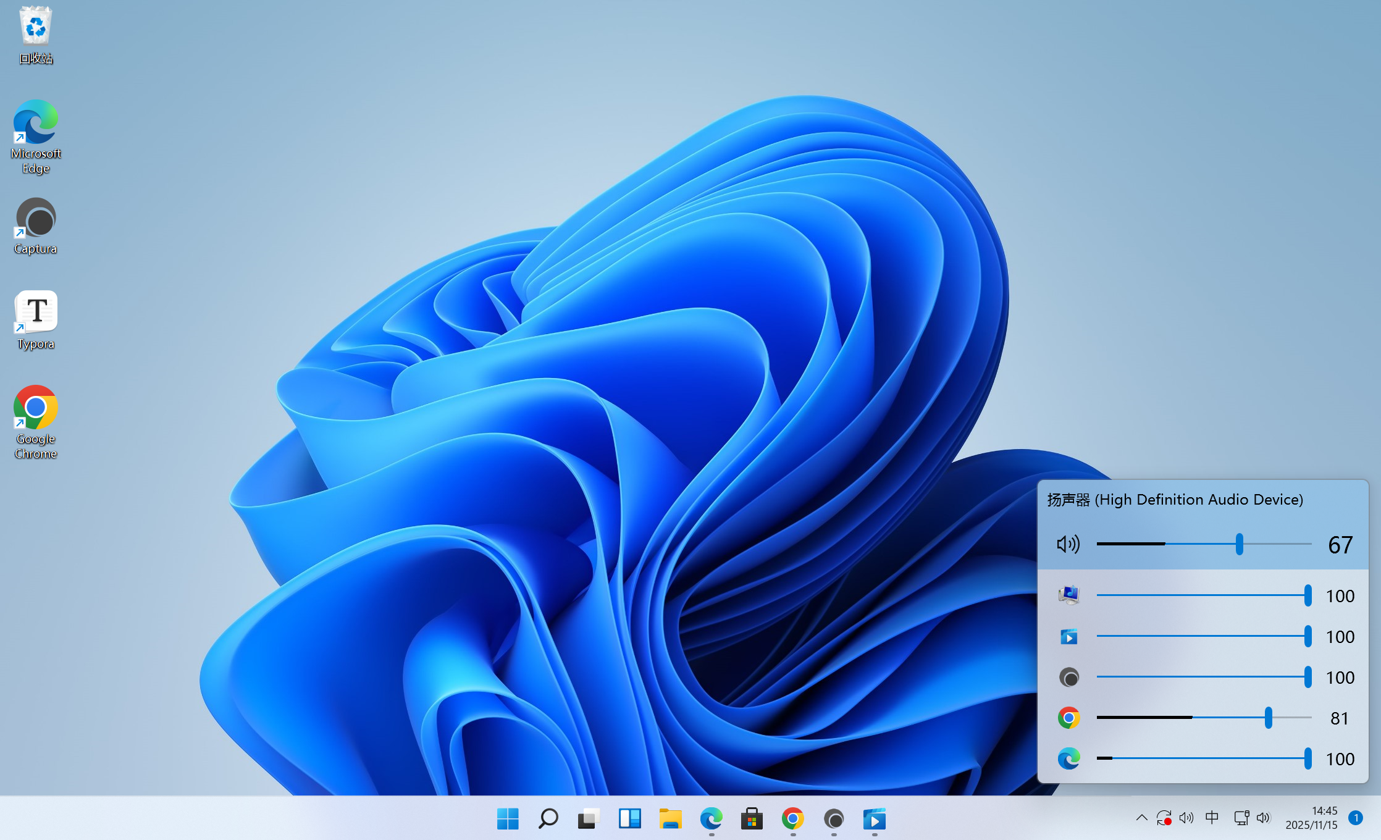Open File Explorer from the taskbar
The image size is (1381, 840).
click(670, 819)
